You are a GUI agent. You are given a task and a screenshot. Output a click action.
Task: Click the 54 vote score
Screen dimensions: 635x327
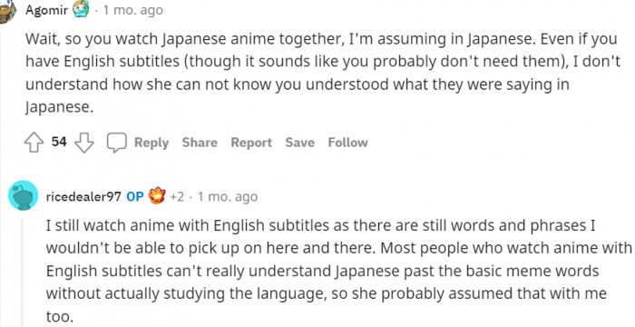click(x=59, y=142)
